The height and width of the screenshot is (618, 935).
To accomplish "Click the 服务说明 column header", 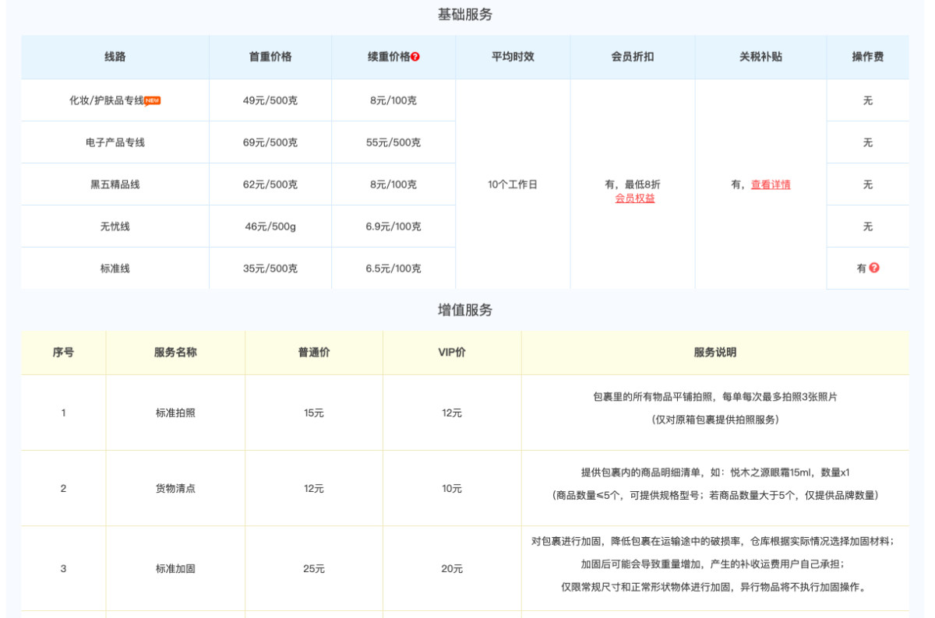I will [x=715, y=352].
